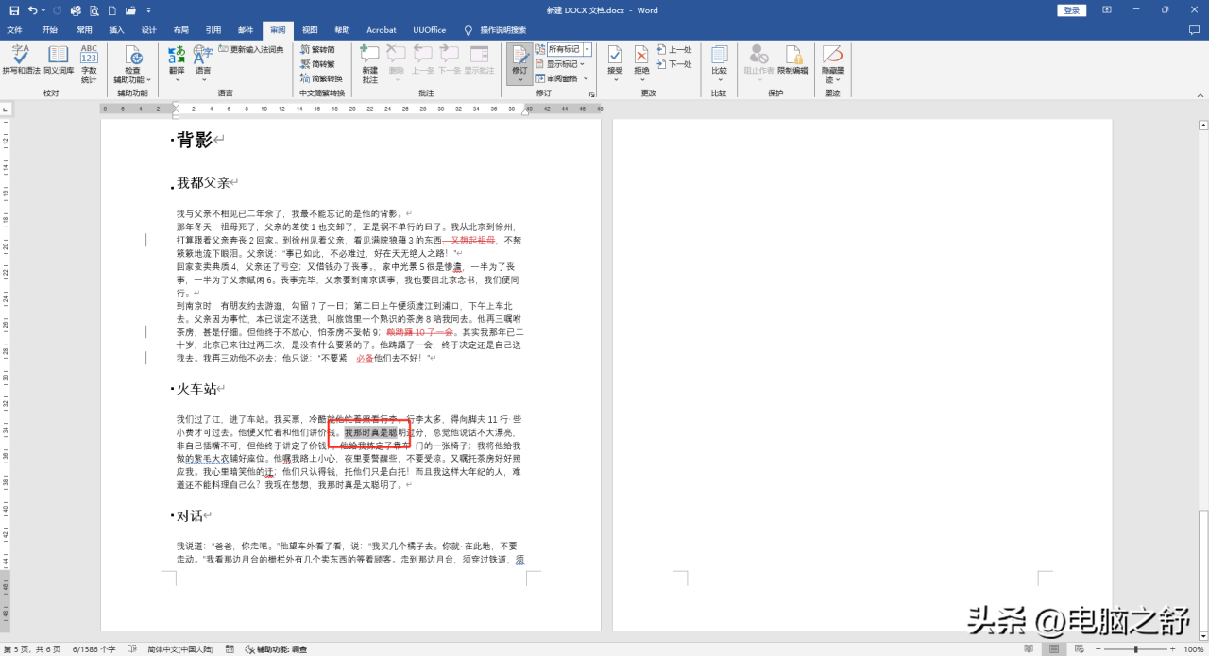
Task: Open the 同义词库 thesaurus
Action: [x=59, y=60]
